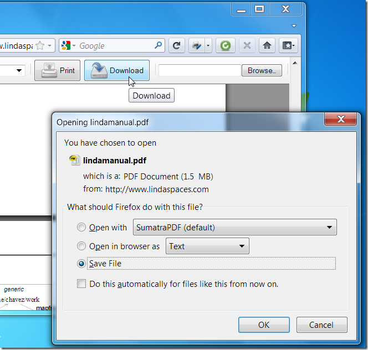Image resolution: width=368 pixels, height=350 pixels.
Task: Open the SumatraPDF (default) application dropdown
Action: pyautogui.click(x=235, y=227)
